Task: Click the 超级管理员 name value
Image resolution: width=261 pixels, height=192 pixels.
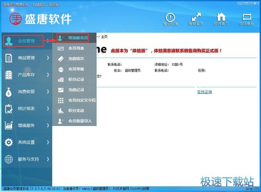Action: click(133, 71)
